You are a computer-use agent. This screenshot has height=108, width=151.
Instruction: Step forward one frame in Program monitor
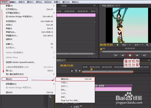137,55
